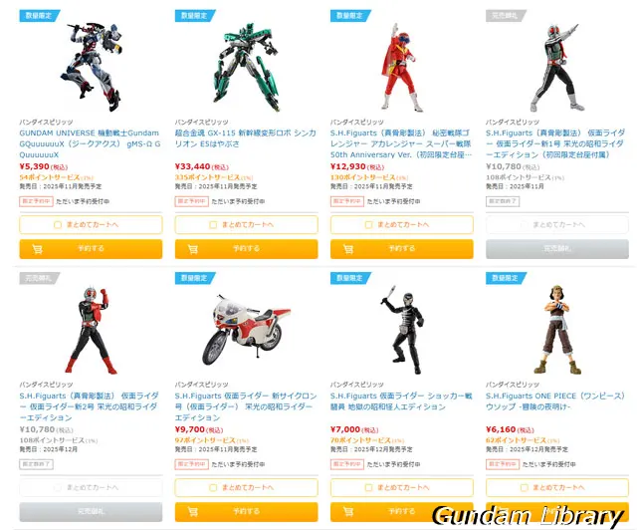The width and height of the screenshot is (637, 530).
Task: Click cart icon under Shocker Combatman figure
Action: (348, 512)
